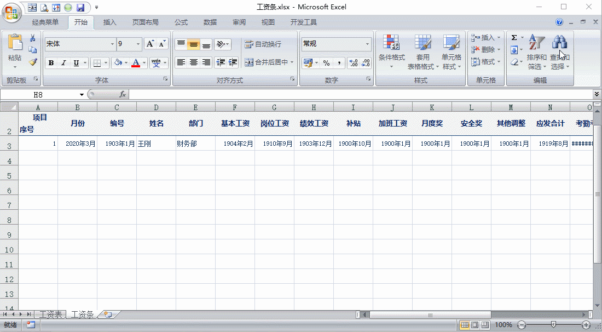Expand the 合并后居中 dropdown arrow

click(x=292, y=62)
